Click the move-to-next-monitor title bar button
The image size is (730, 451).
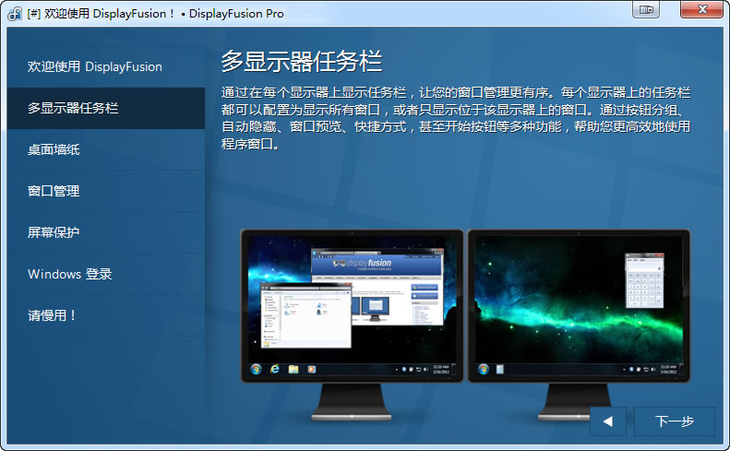coord(646,10)
